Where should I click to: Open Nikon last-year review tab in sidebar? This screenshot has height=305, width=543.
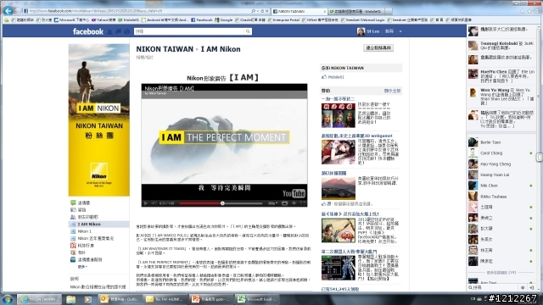pyautogui.click(x=95, y=238)
